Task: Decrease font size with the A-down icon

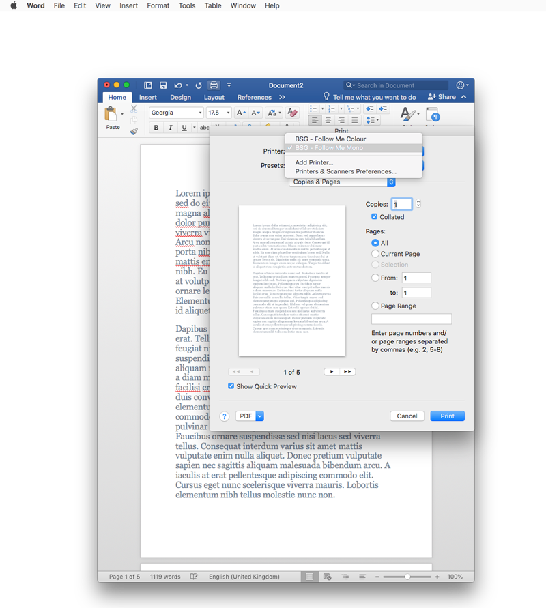Action: (x=255, y=113)
